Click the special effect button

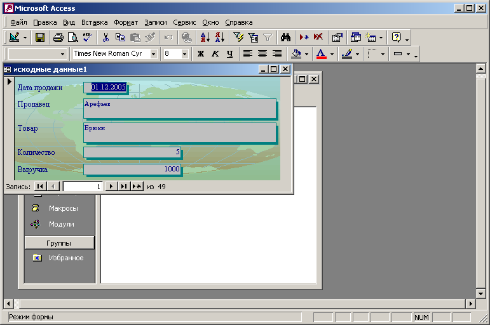pyautogui.click(x=397, y=54)
